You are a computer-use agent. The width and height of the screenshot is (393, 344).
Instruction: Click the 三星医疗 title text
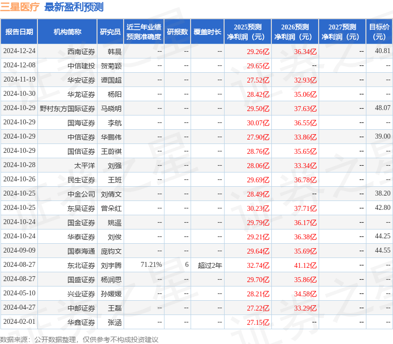point(20,7)
